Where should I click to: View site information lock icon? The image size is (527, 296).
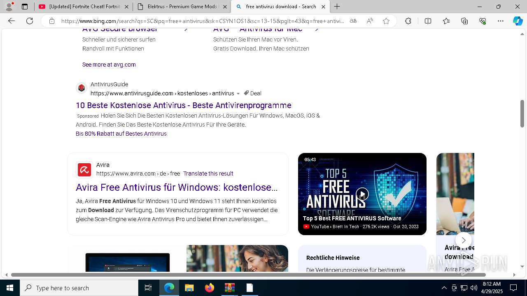(x=52, y=21)
